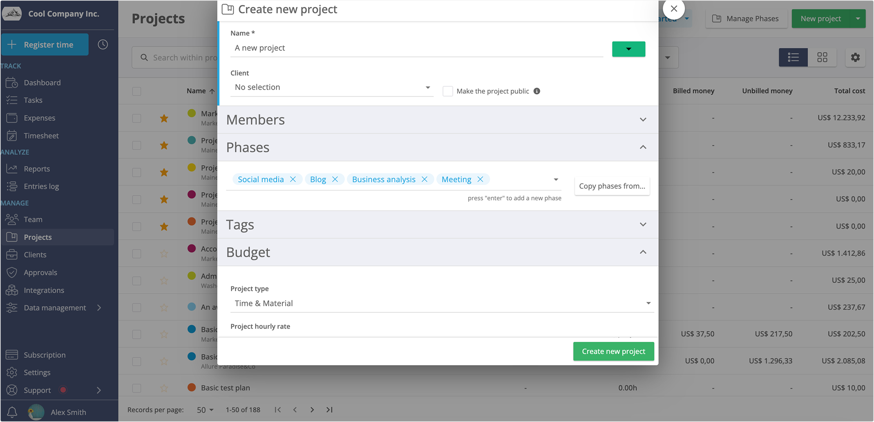Expand the Members section
874x422 pixels.
(x=642, y=119)
